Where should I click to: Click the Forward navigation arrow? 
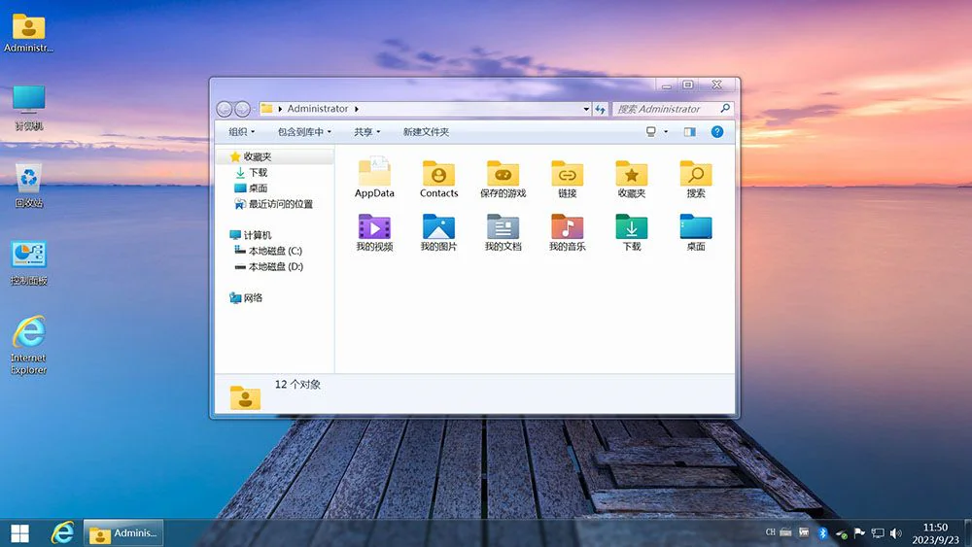[x=242, y=109]
